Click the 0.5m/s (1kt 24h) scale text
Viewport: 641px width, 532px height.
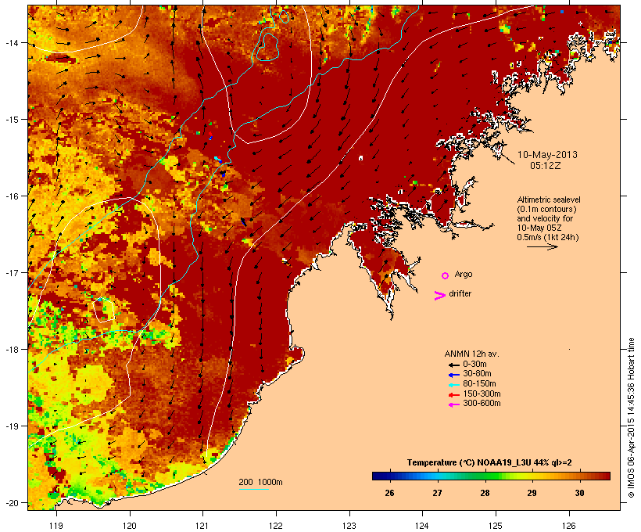point(548,237)
